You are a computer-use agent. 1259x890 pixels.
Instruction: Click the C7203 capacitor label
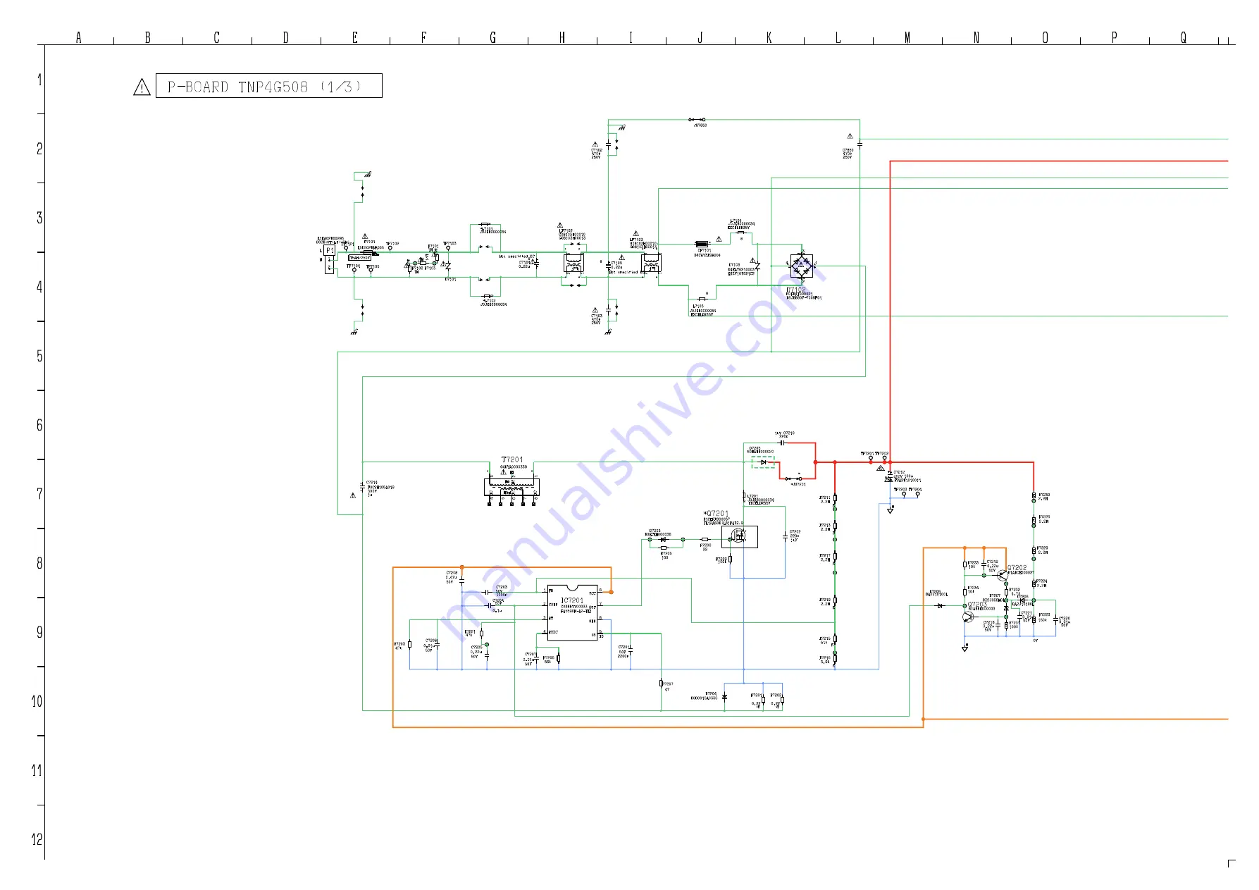pos(502,587)
